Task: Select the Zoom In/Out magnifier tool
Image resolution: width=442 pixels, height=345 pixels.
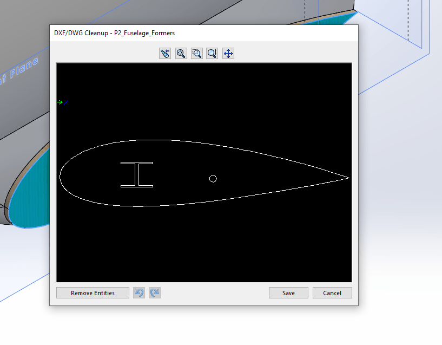Action: (x=212, y=53)
